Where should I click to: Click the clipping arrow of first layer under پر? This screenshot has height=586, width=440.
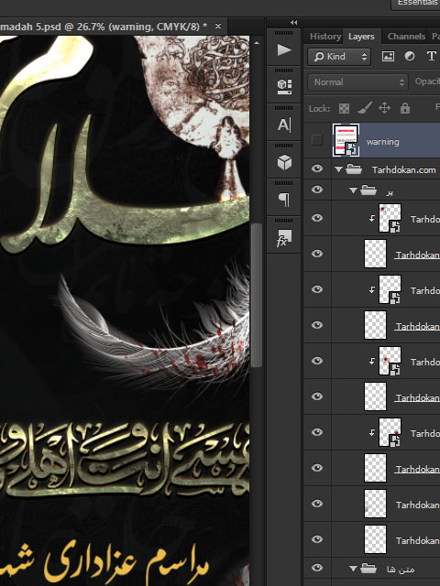(372, 219)
